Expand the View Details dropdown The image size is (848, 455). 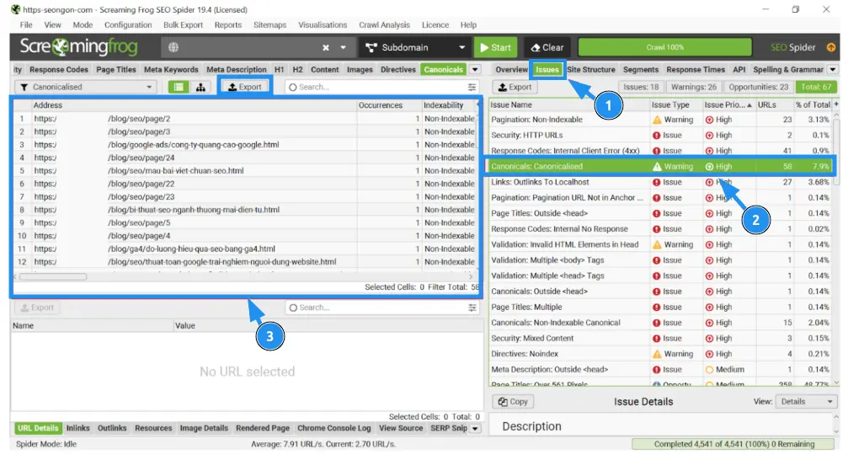807,402
